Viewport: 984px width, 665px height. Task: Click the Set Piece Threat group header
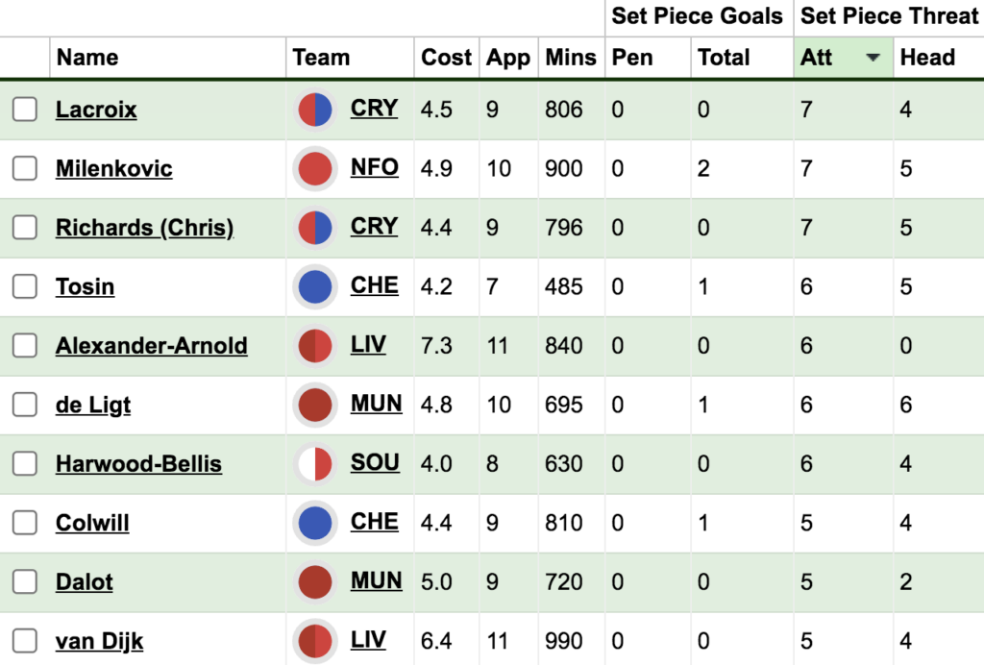(x=889, y=15)
